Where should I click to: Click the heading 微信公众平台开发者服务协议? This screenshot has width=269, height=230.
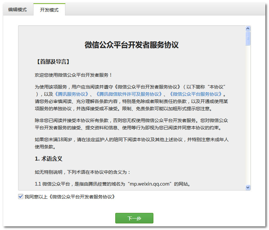132,45
